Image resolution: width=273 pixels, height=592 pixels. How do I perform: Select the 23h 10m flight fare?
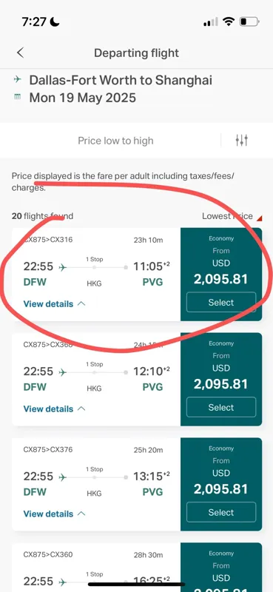221,303
